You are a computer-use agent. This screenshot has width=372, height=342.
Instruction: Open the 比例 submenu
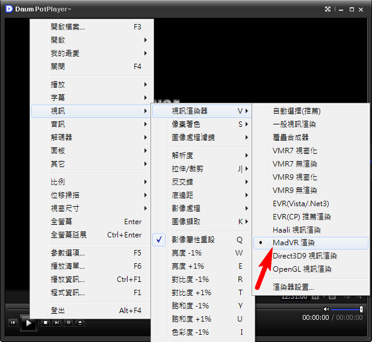click(91, 182)
